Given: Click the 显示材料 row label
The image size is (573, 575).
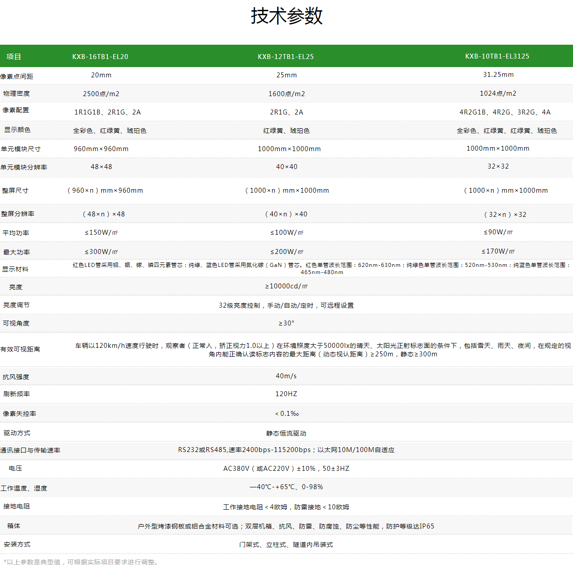Looking at the screenshot, I should (15, 269).
